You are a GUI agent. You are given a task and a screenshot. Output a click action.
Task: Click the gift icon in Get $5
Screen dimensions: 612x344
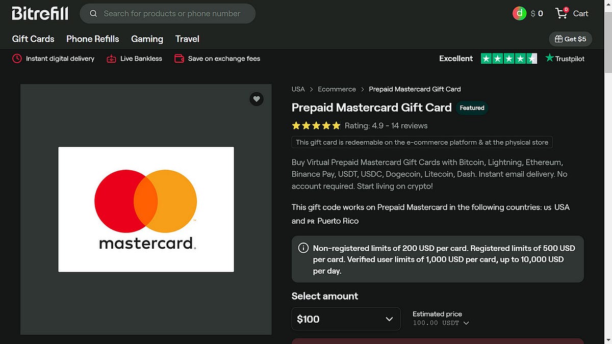coord(558,39)
